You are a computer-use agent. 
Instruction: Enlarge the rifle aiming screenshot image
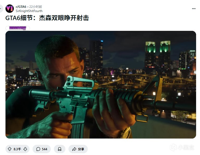101,85
